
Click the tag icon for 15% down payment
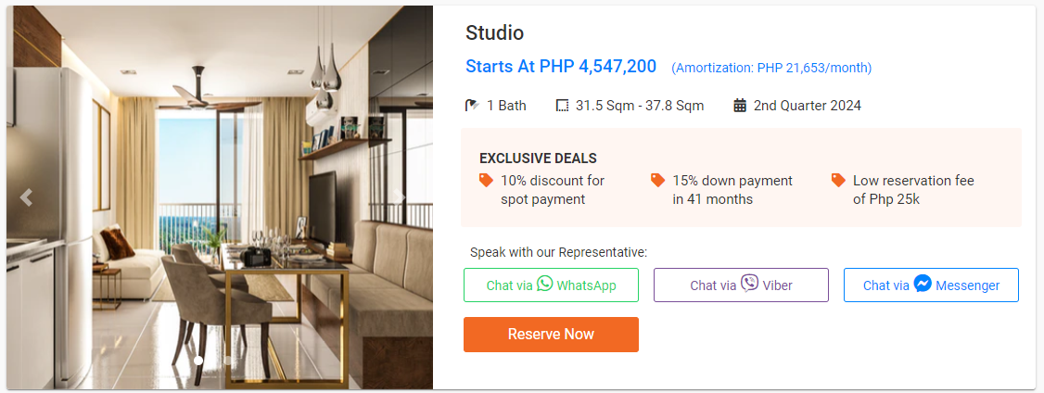point(657,181)
